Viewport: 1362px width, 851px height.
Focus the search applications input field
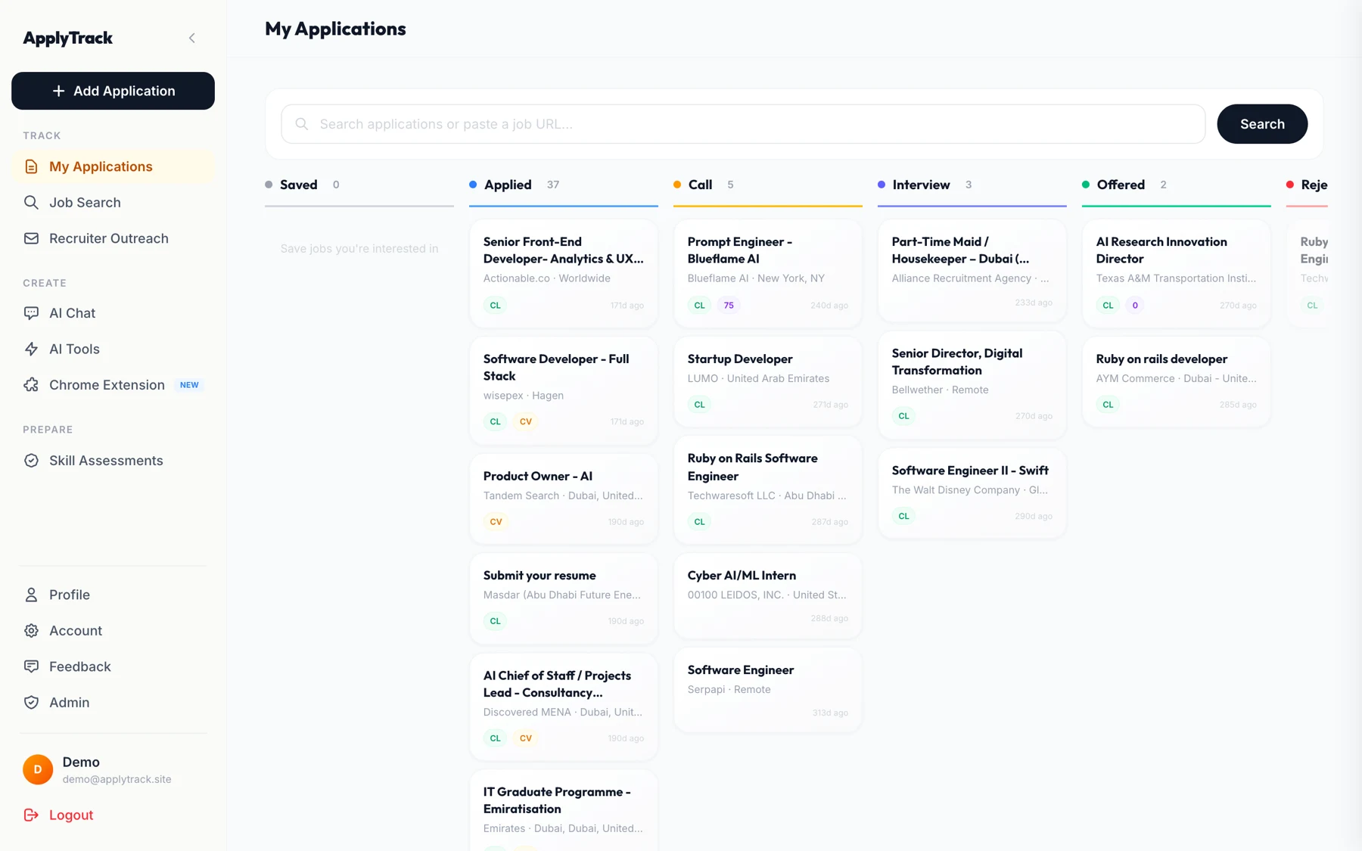click(743, 123)
